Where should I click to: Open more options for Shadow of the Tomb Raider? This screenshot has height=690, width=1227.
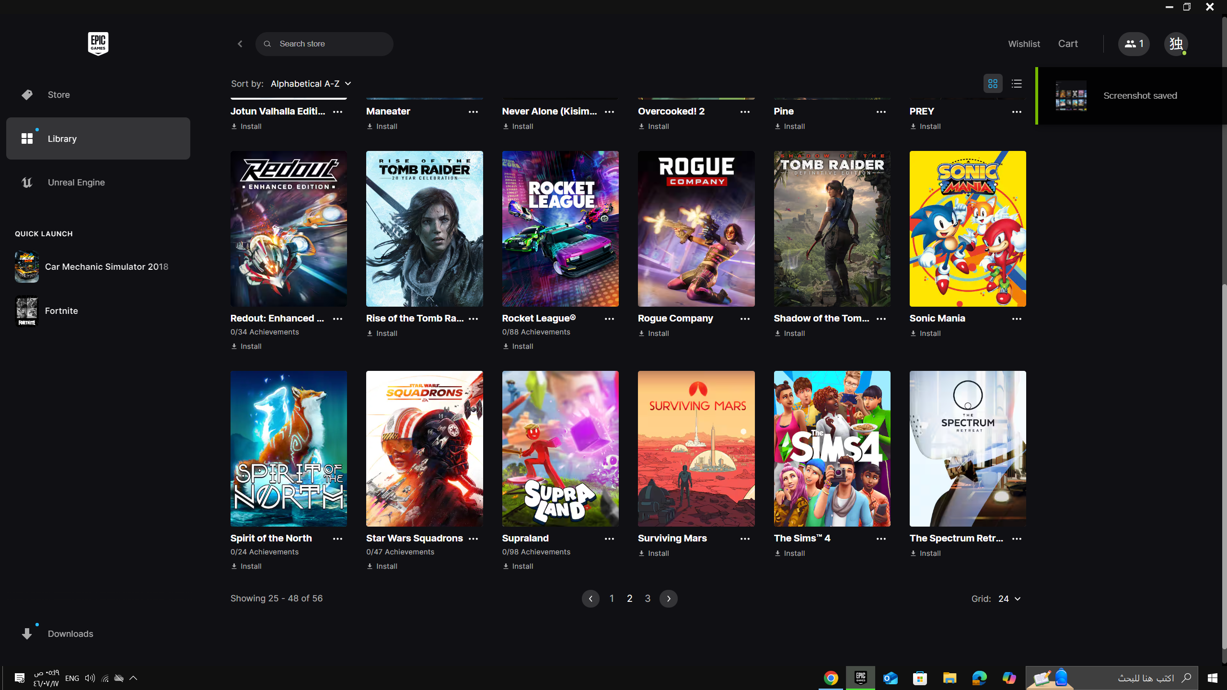coord(881,319)
